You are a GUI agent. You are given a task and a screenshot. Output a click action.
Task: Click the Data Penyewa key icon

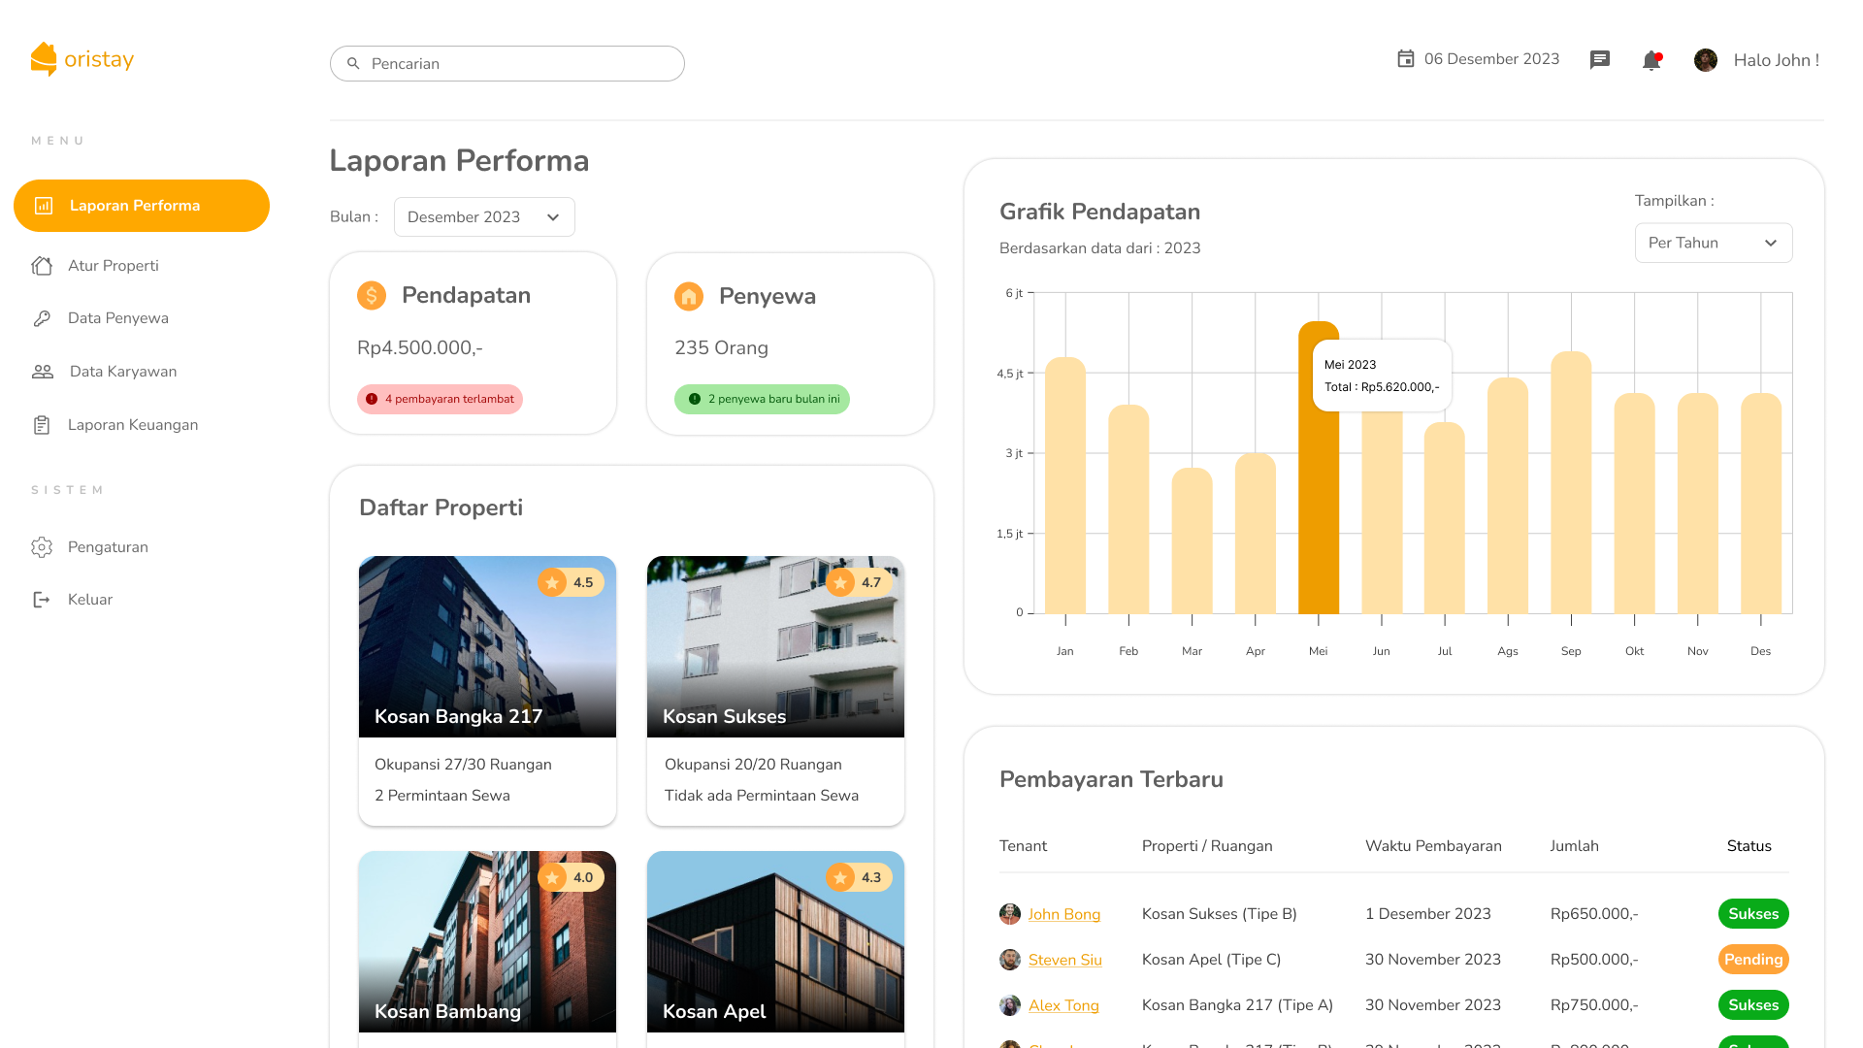42,318
